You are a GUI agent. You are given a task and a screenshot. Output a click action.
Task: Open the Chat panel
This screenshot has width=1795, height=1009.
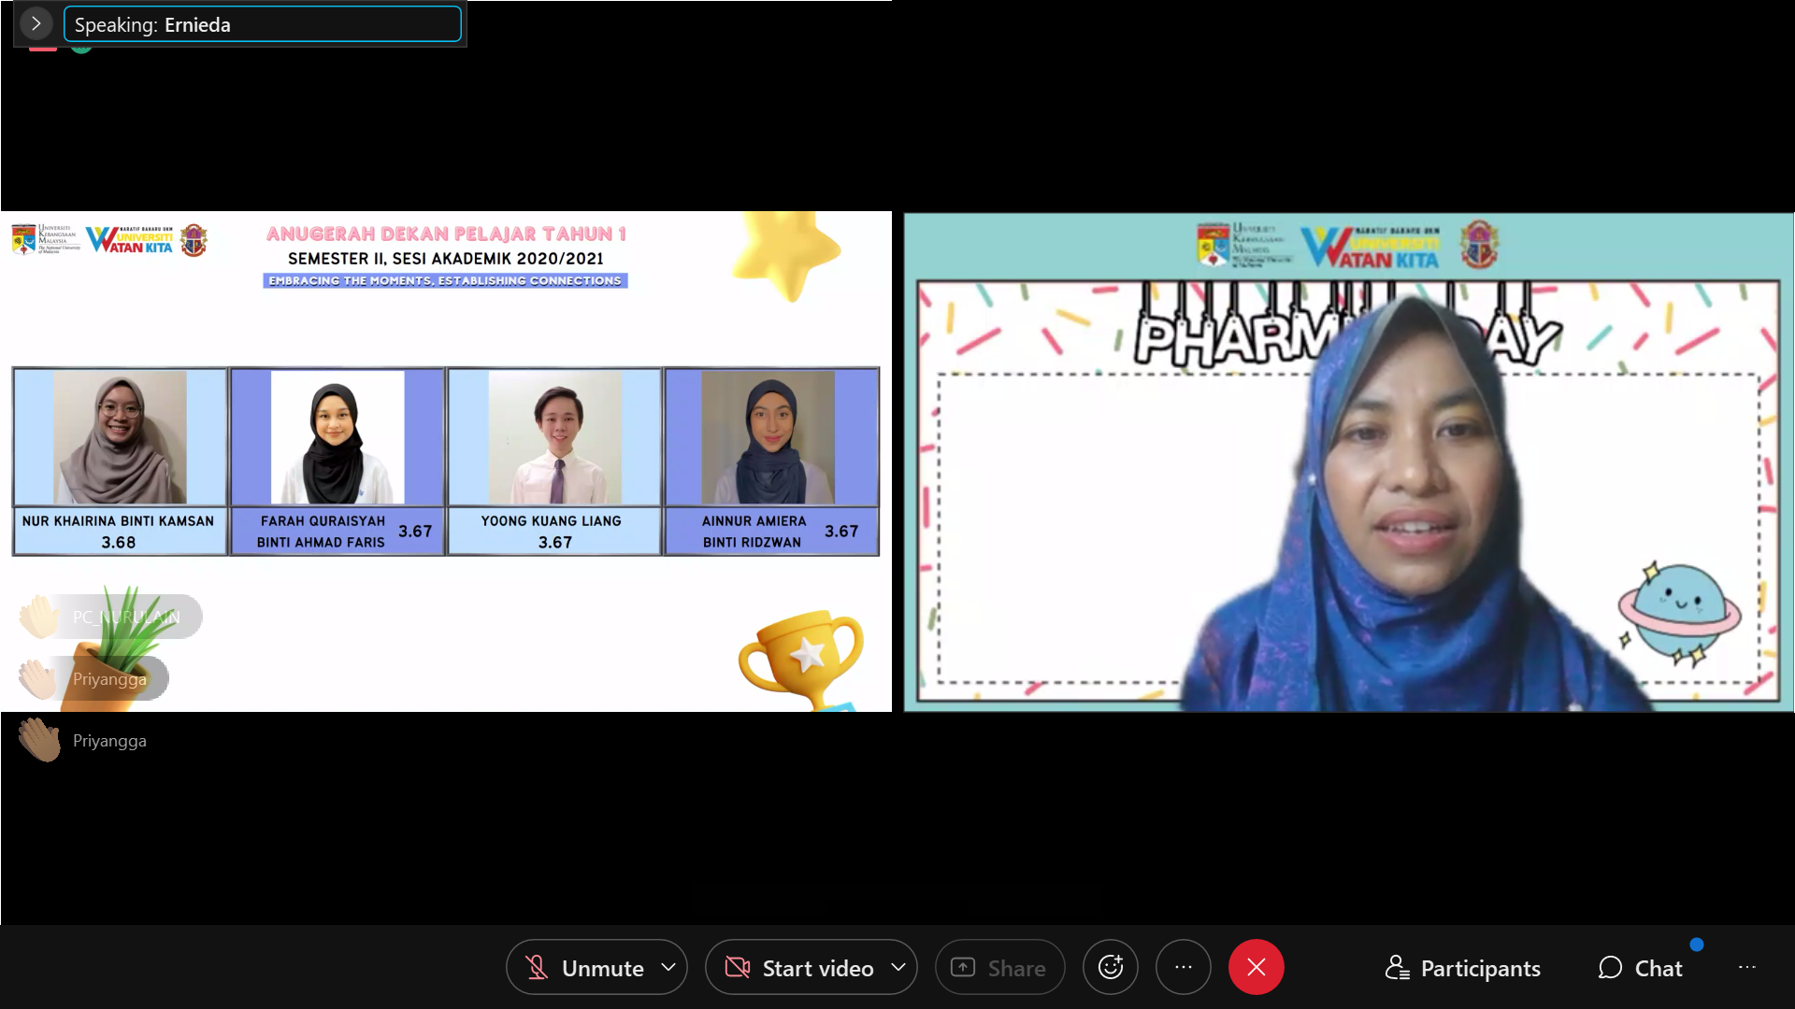coord(1640,969)
